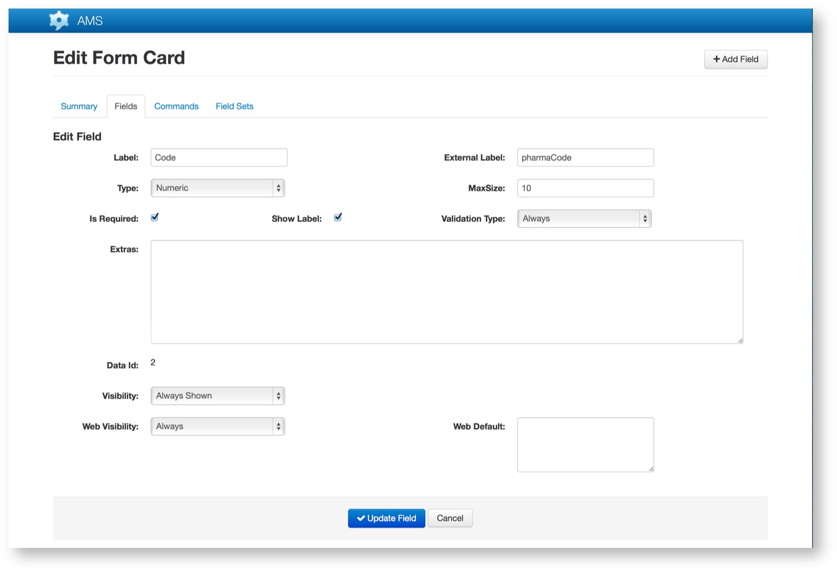Expand the Web Visibility dropdown

pyautogui.click(x=218, y=426)
